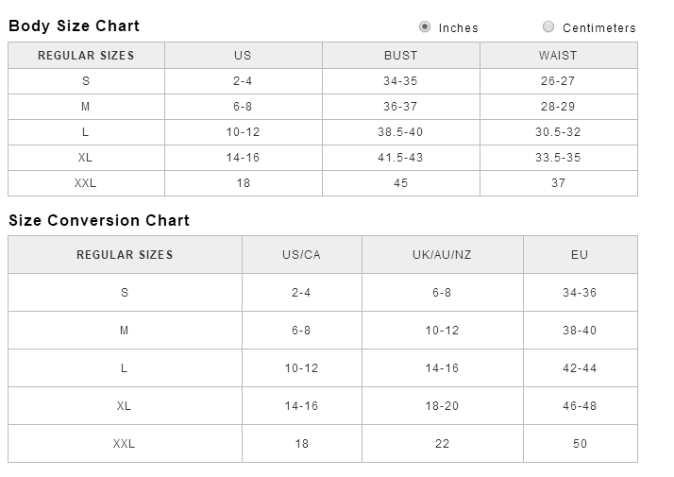Click EU size 50 cell for XXL
The height and width of the screenshot is (477, 674).
pos(581,444)
